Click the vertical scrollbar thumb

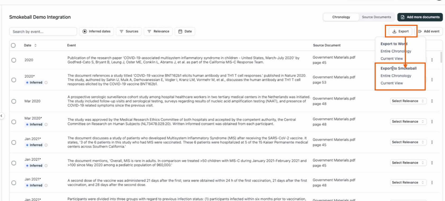click(441, 57)
